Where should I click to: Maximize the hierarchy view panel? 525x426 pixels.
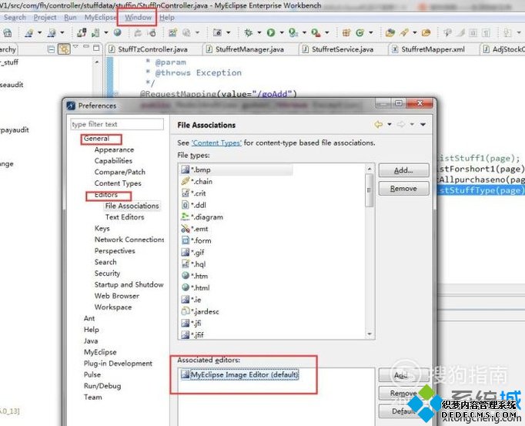tap(96, 48)
